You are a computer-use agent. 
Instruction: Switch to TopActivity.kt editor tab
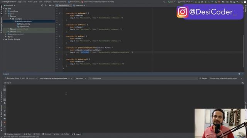(80, 5)
